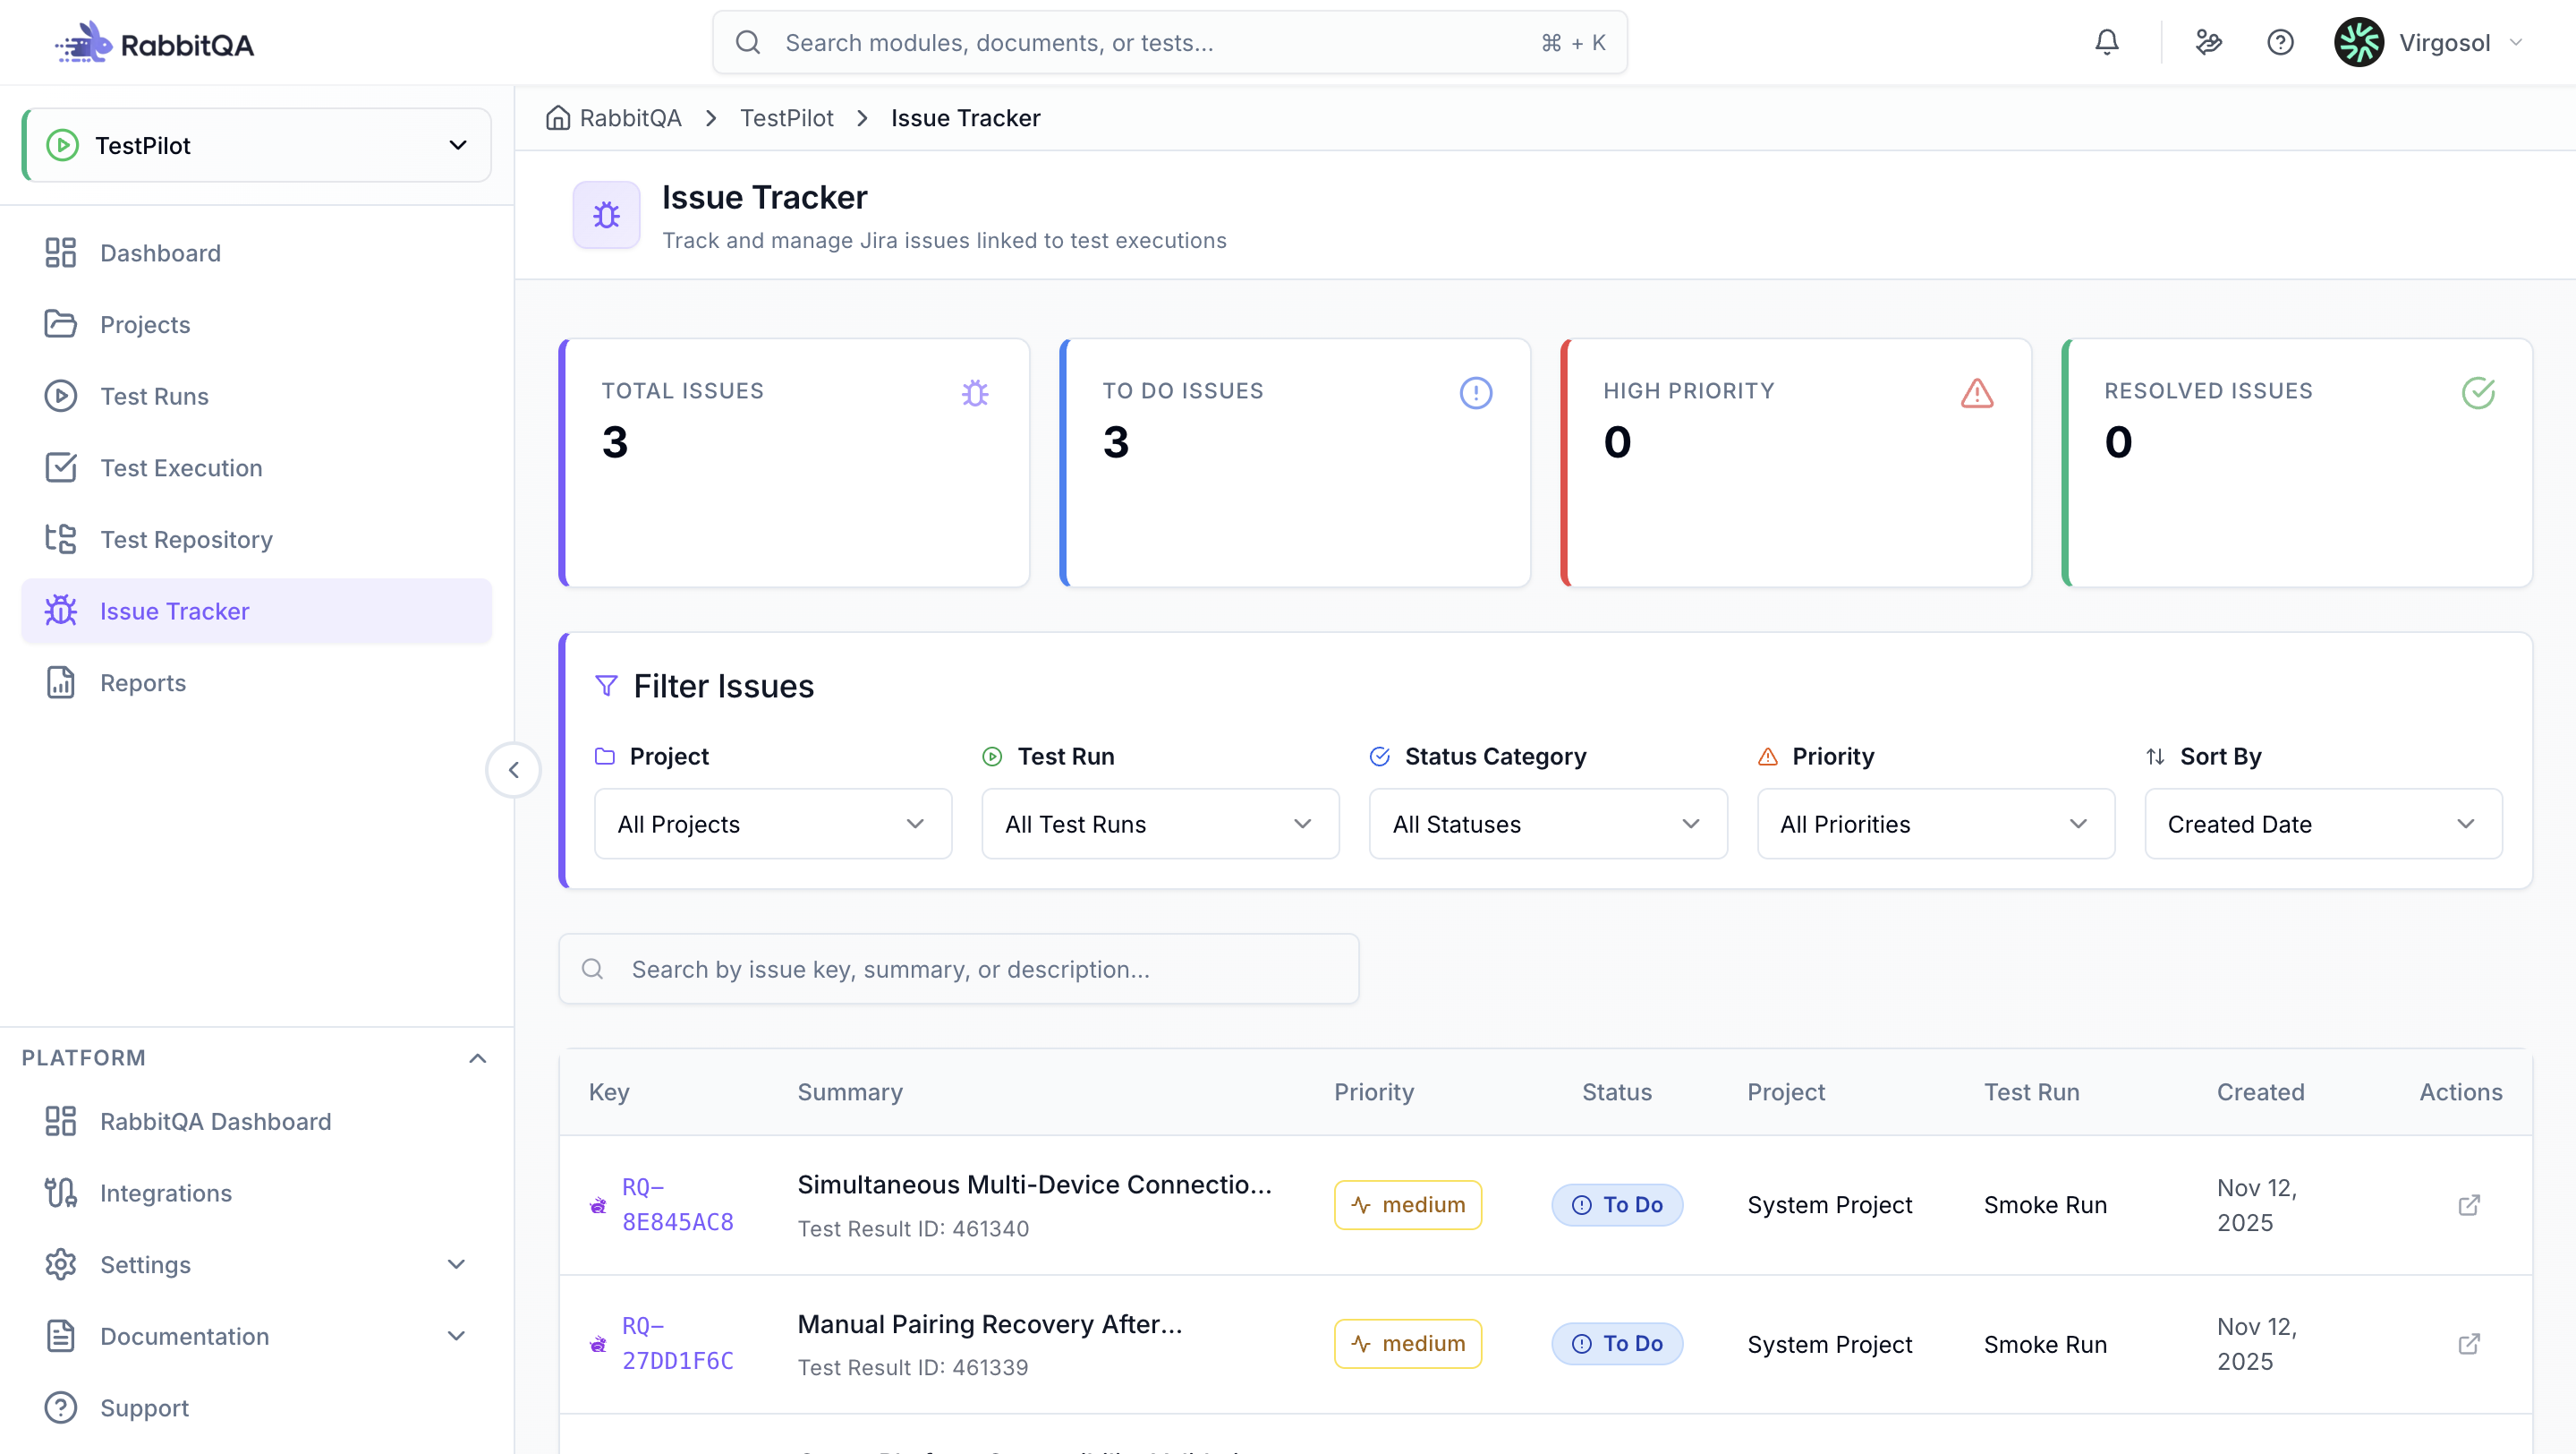
Task: Focus the global search field
Action: click(1169, 42)
